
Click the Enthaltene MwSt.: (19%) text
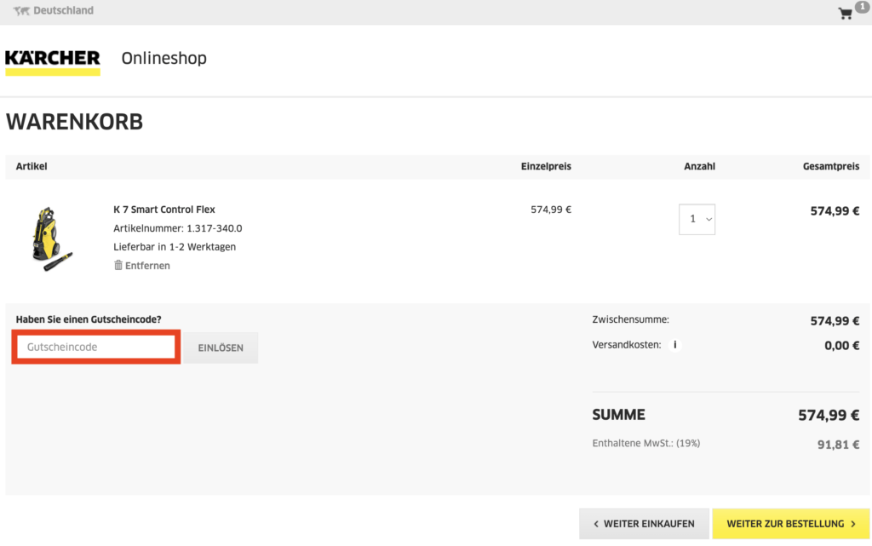pyautogui.click(x=646, y=443)
